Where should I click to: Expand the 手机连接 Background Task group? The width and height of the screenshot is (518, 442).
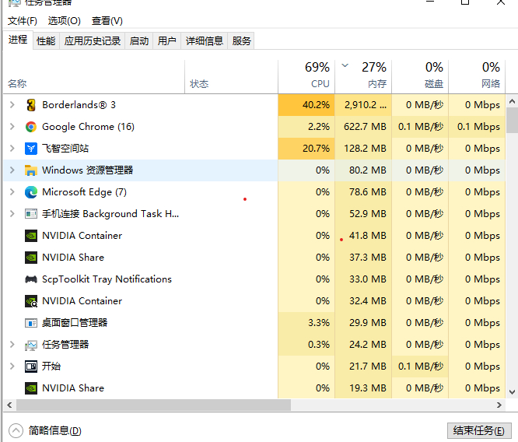tap(12, 214)
